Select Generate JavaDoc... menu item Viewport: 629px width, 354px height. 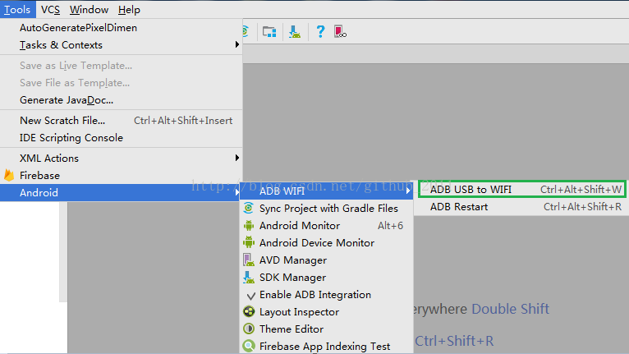[x=122, y=100]
